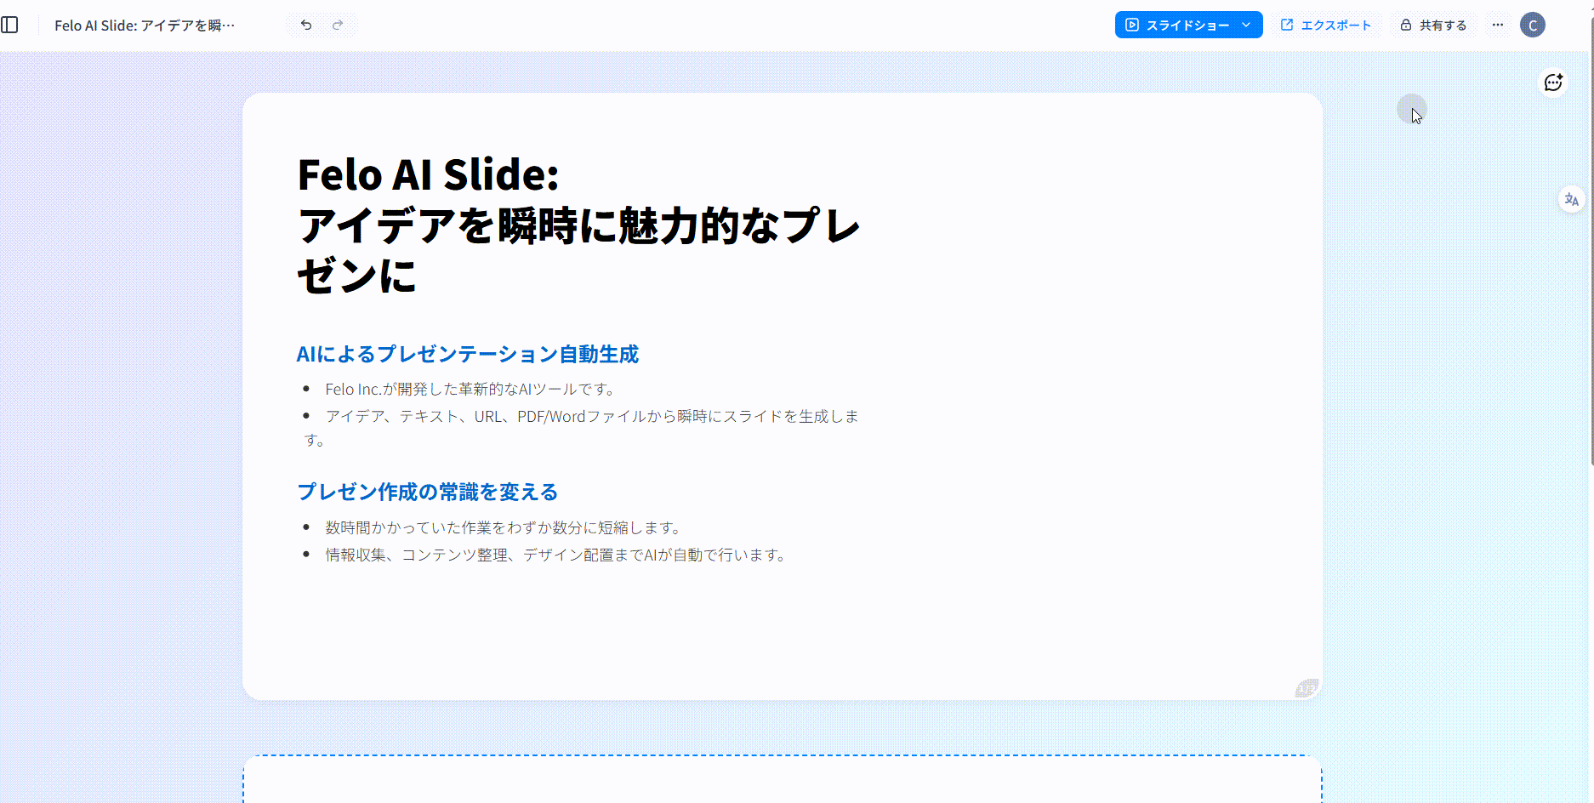Open the three-dot more menu
1594x803 pixels.
click(1498, 25)
